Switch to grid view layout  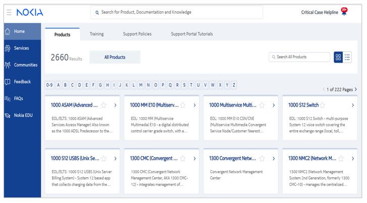click(338, 57)
